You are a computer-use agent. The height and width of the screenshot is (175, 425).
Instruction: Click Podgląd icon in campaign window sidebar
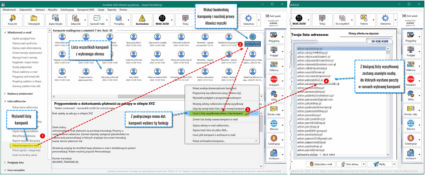pyautogui.click(x=274, y=50)
